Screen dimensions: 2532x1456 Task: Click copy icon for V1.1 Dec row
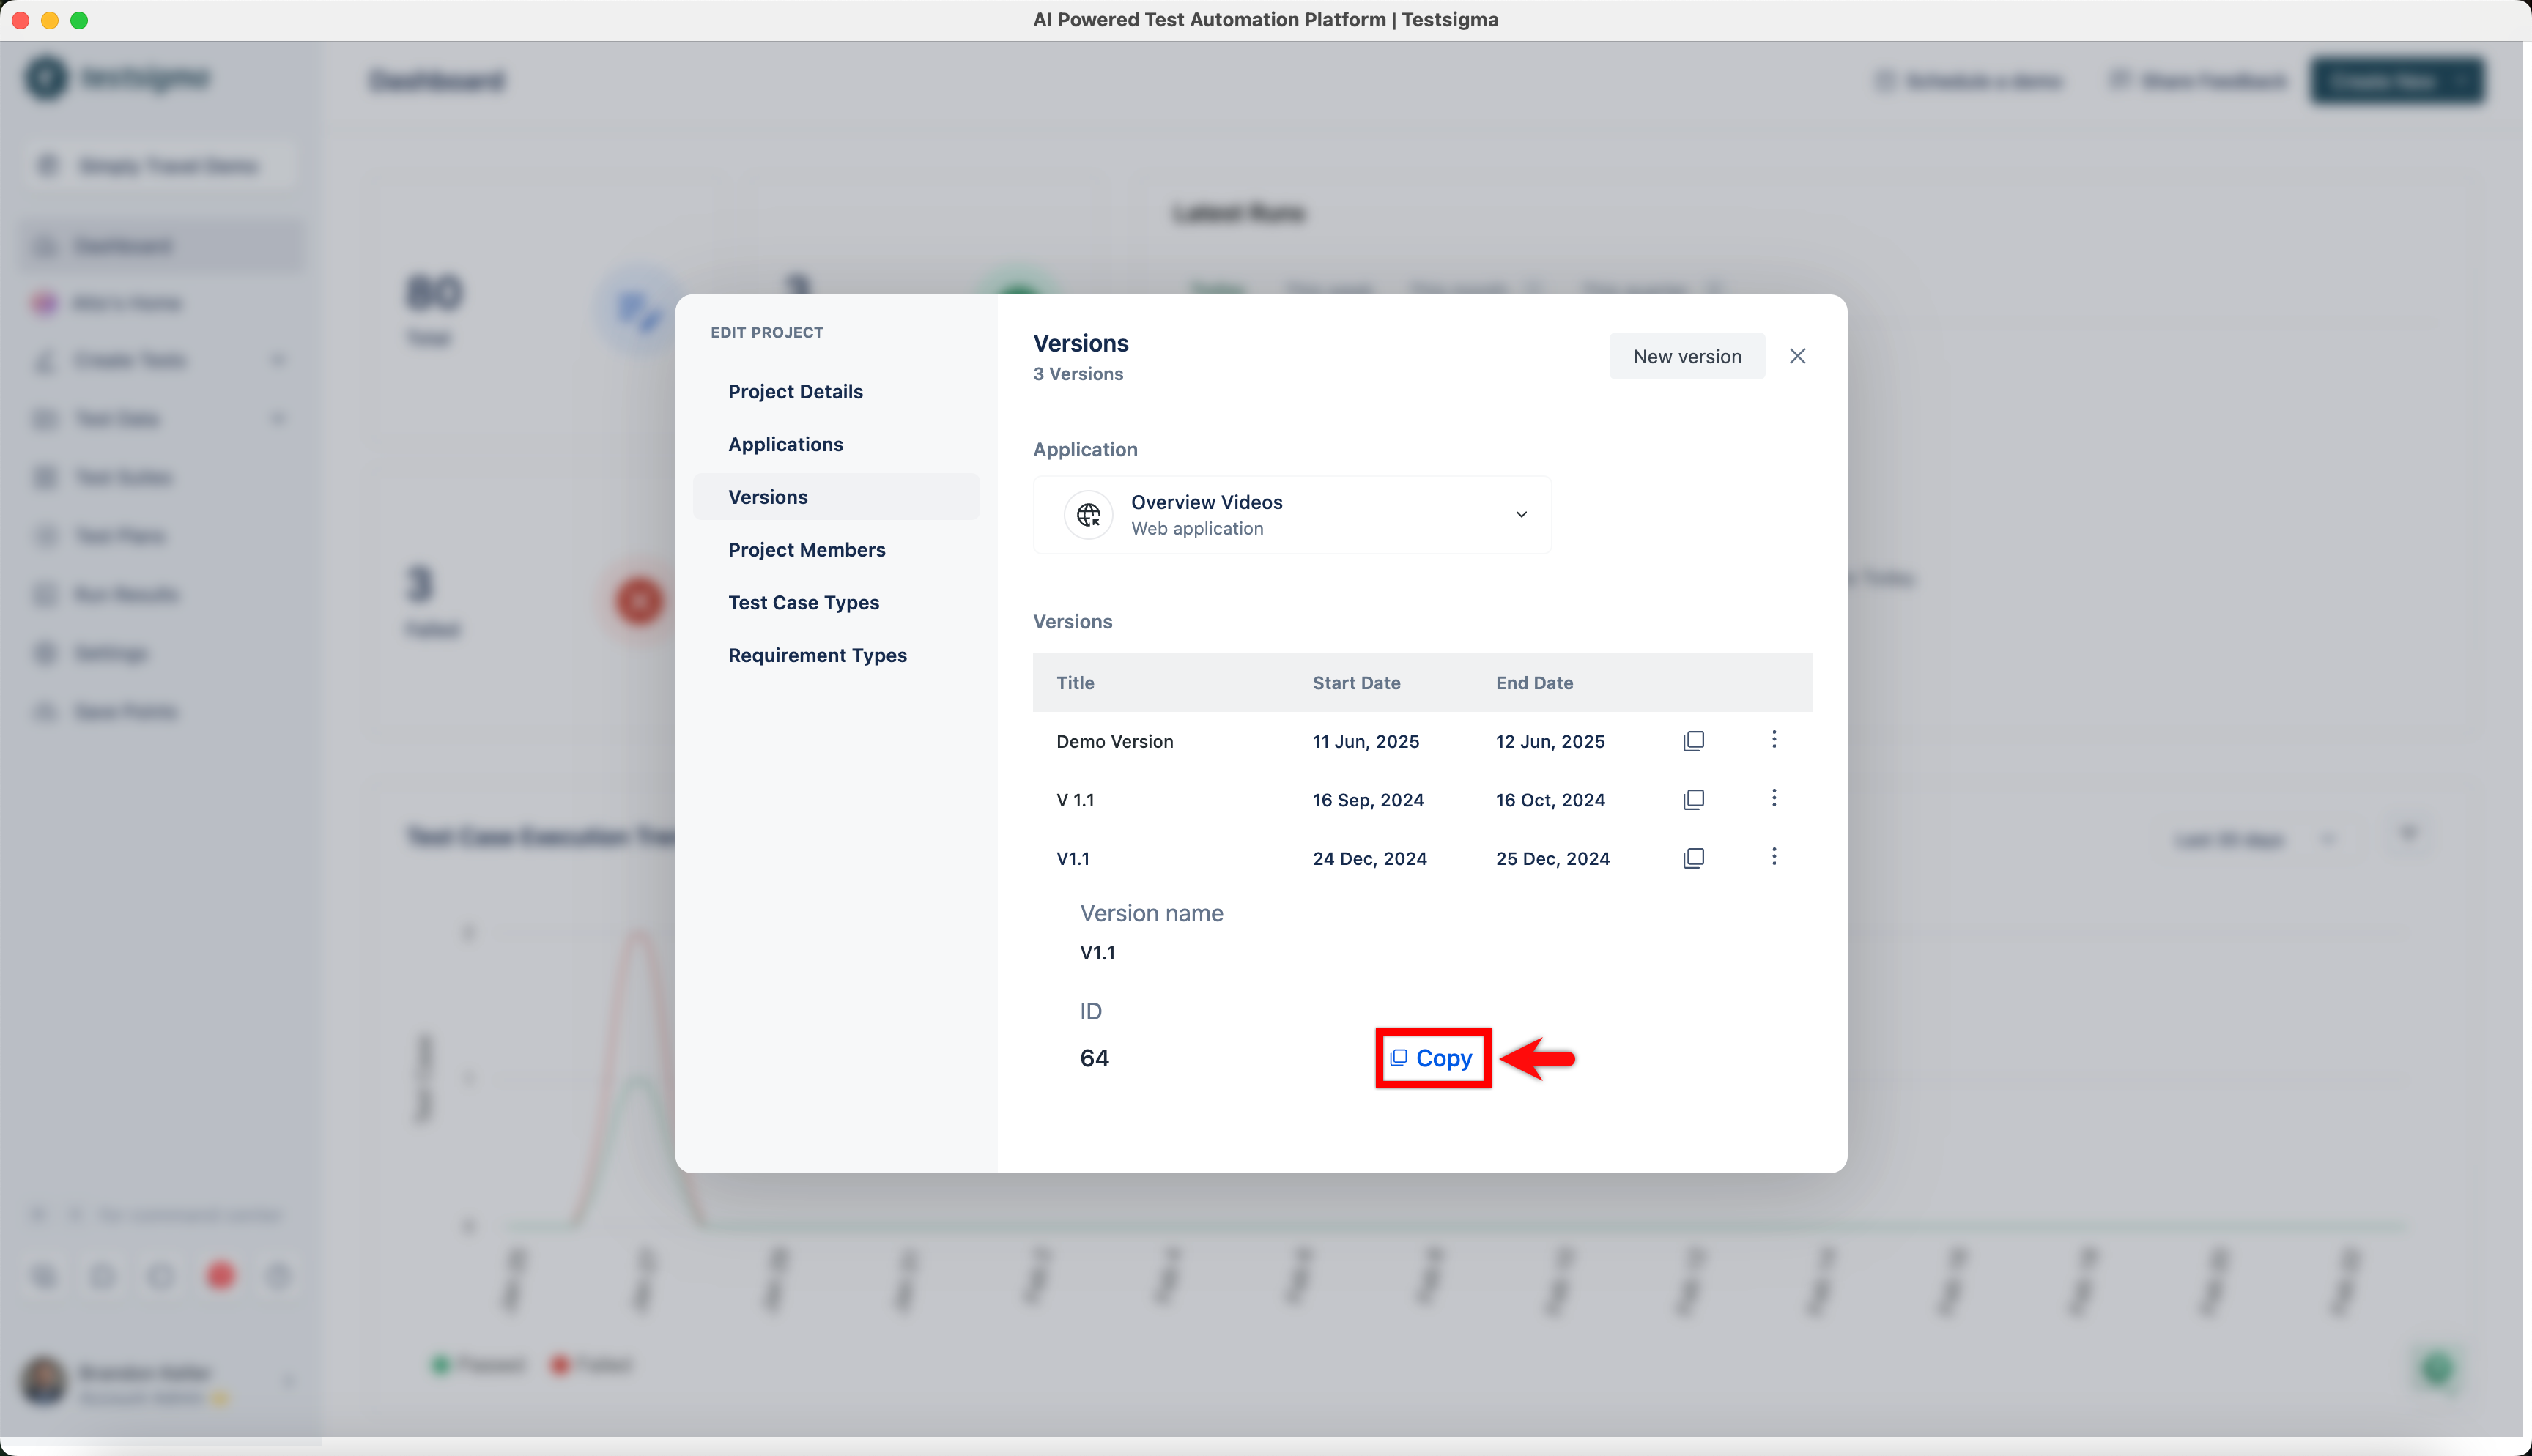click(x=1693, y=858)
